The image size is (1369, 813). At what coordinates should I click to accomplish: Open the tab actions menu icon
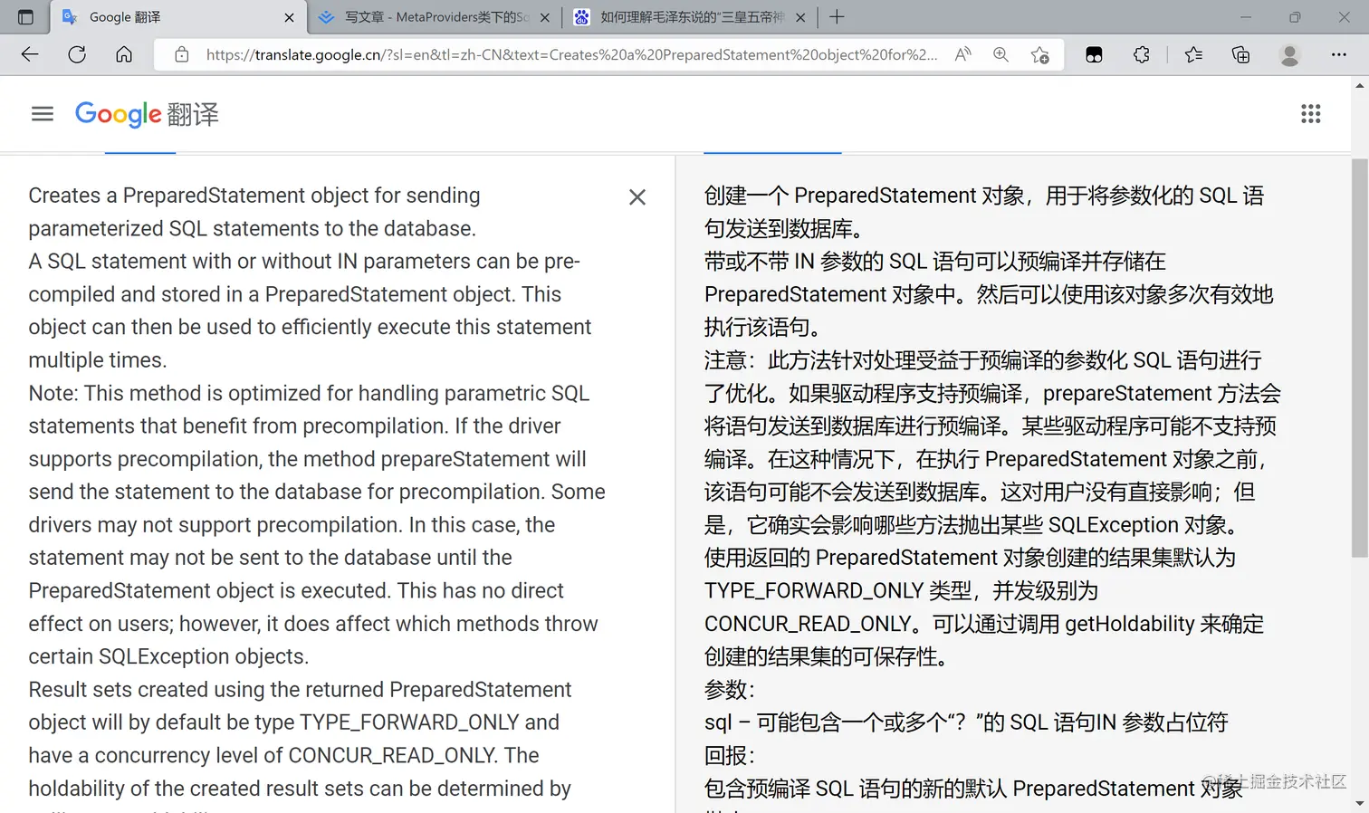pos(25,17)
